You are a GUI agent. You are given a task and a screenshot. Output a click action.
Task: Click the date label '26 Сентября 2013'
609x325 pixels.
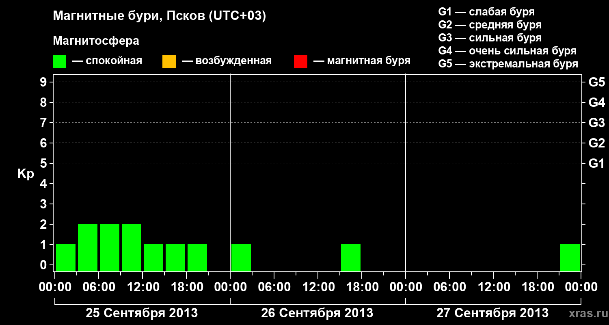point(317,313)
